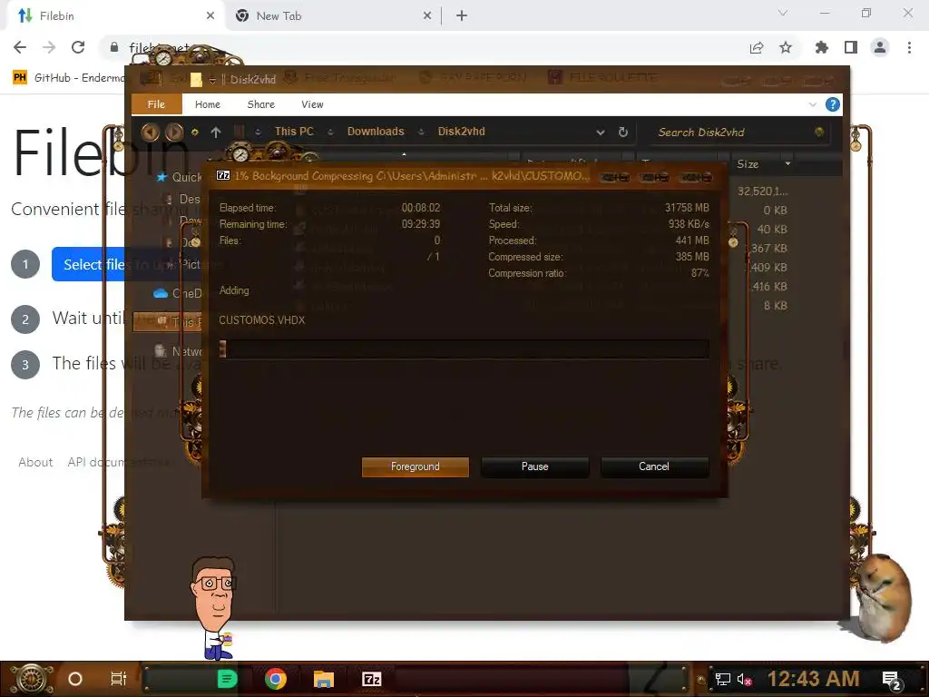
Task: View site security lock info
Action: coord(113,47)
